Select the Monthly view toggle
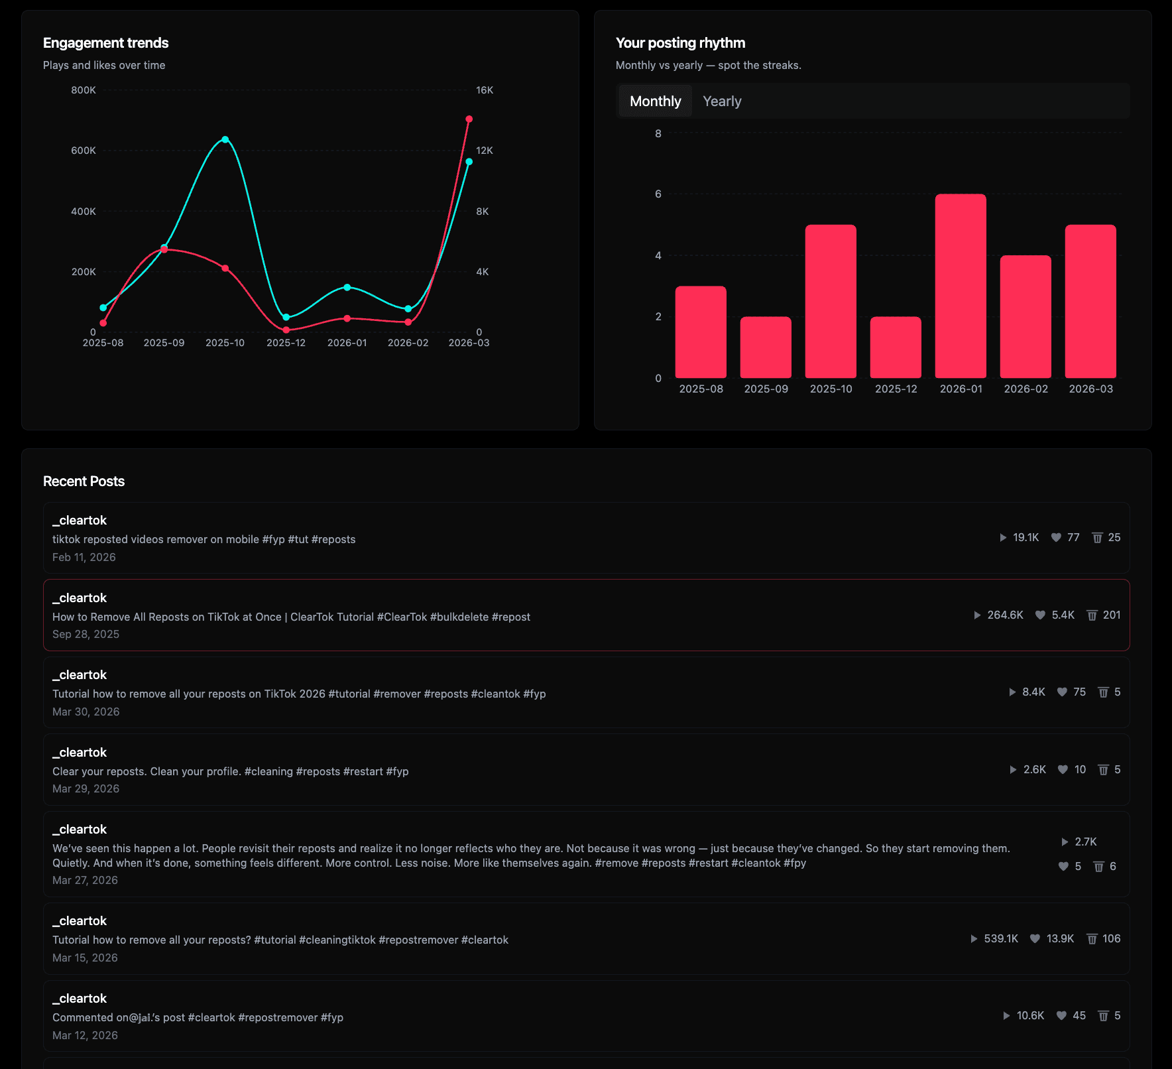This screenshot has height=1069, width=1172. tap(654, 101)
